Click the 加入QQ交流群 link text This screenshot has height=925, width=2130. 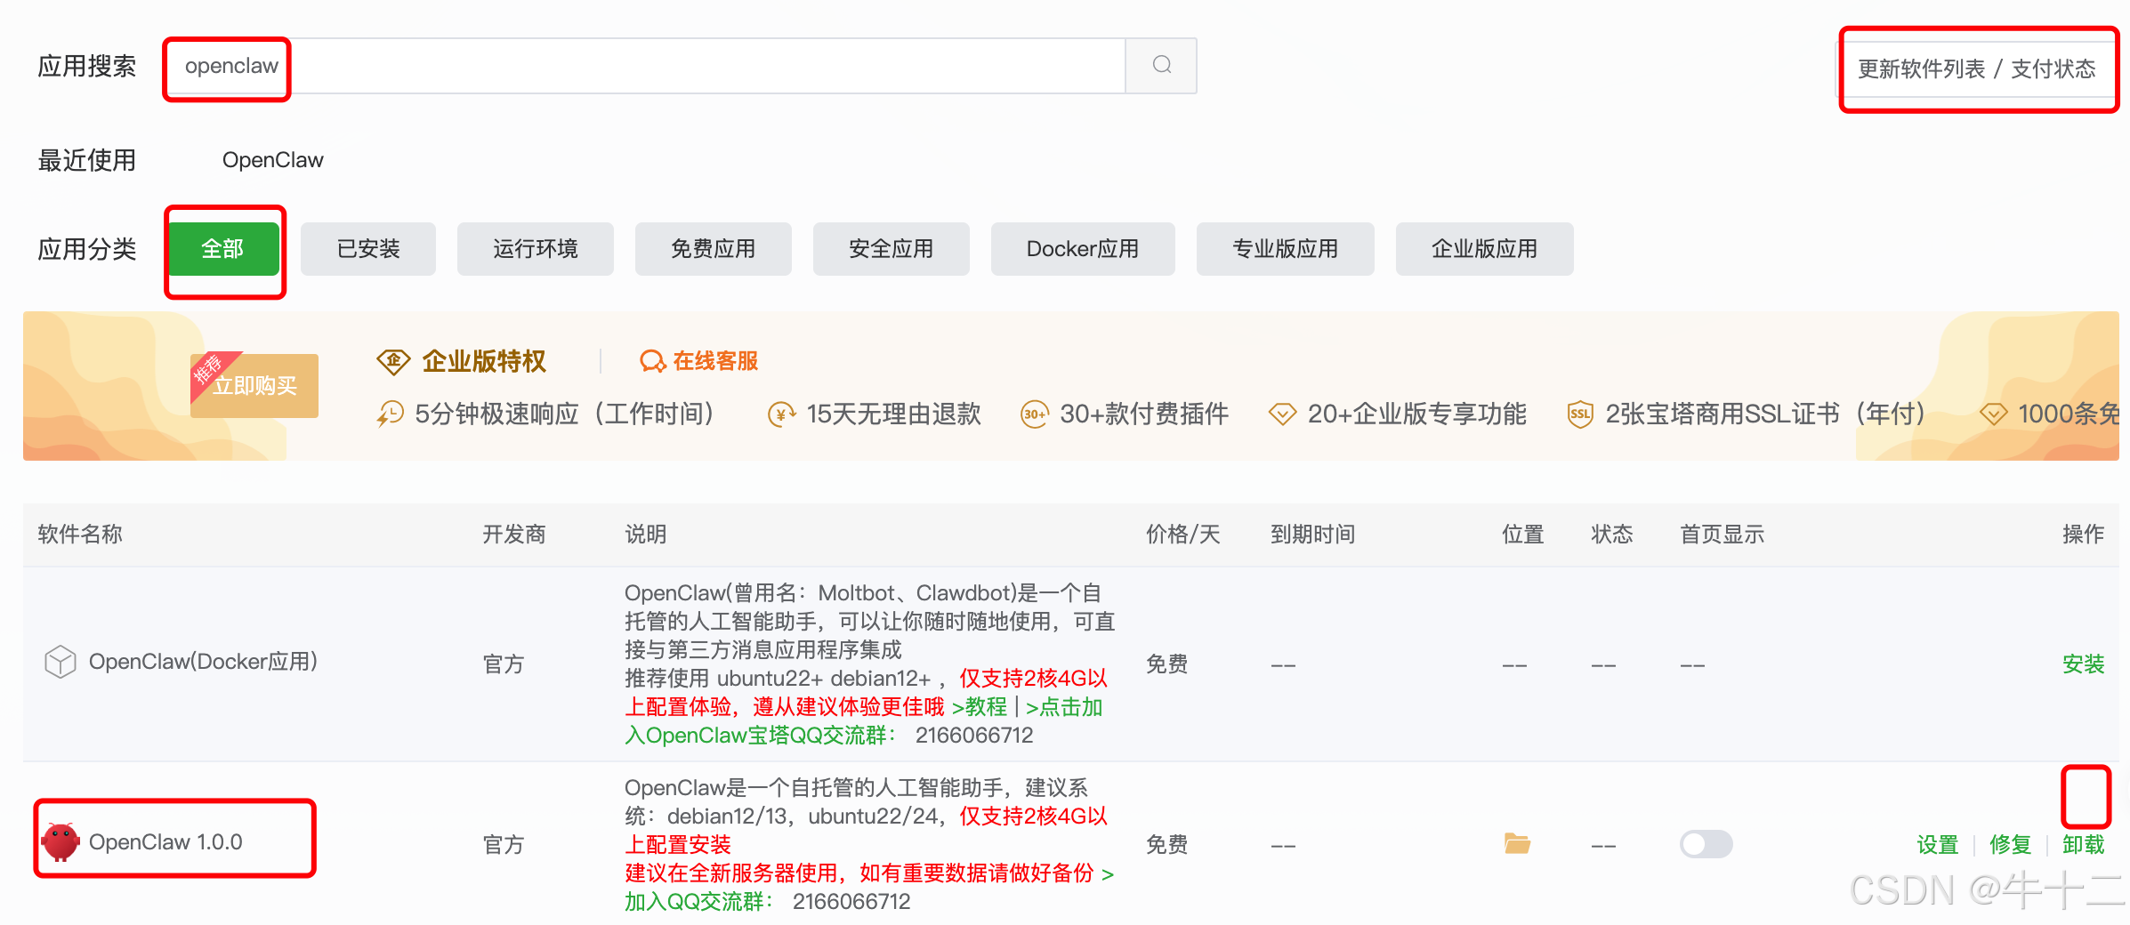click(698, 902)
